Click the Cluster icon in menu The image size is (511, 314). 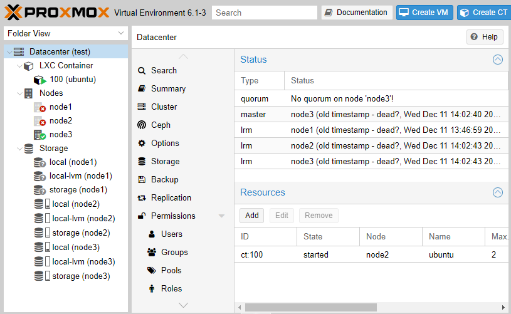click(x=142, y=107)
